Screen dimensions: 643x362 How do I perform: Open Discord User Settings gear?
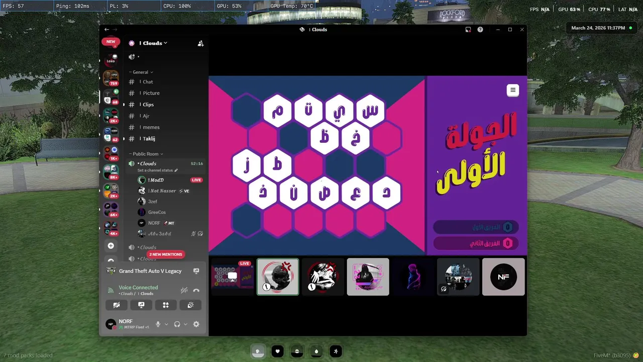pyautogui.click(x=196, y=324)
